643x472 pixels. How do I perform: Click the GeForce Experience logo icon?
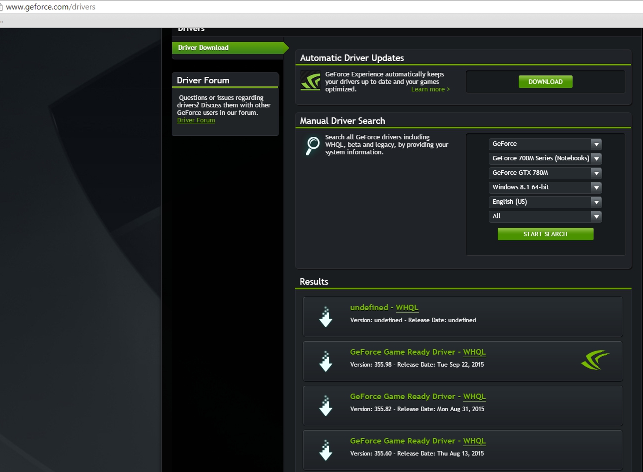coord(311,81)
